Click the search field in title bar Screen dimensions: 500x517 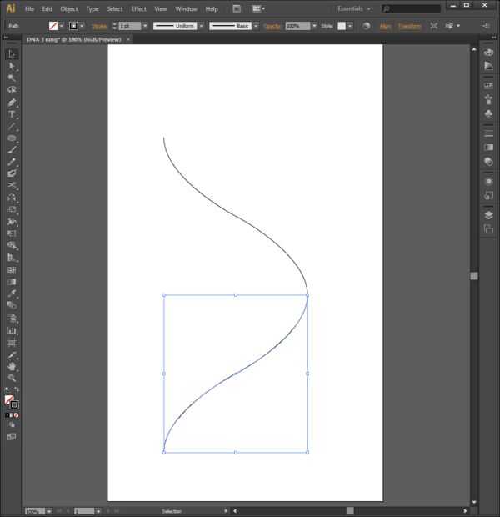(411, 9)
